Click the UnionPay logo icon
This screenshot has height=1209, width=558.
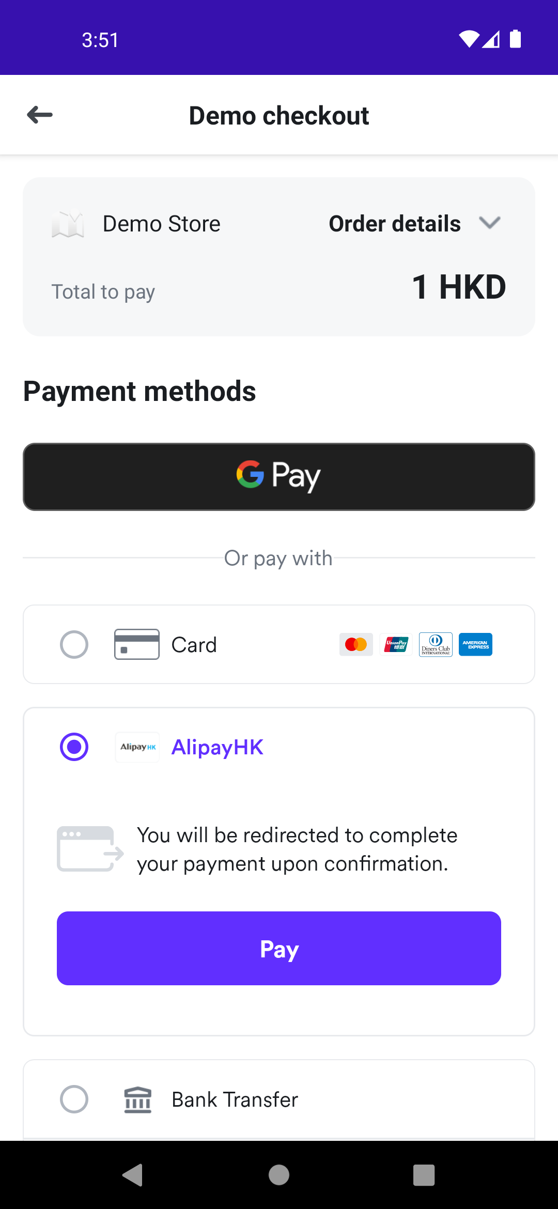pyautogui.click(x=396, y=644)
